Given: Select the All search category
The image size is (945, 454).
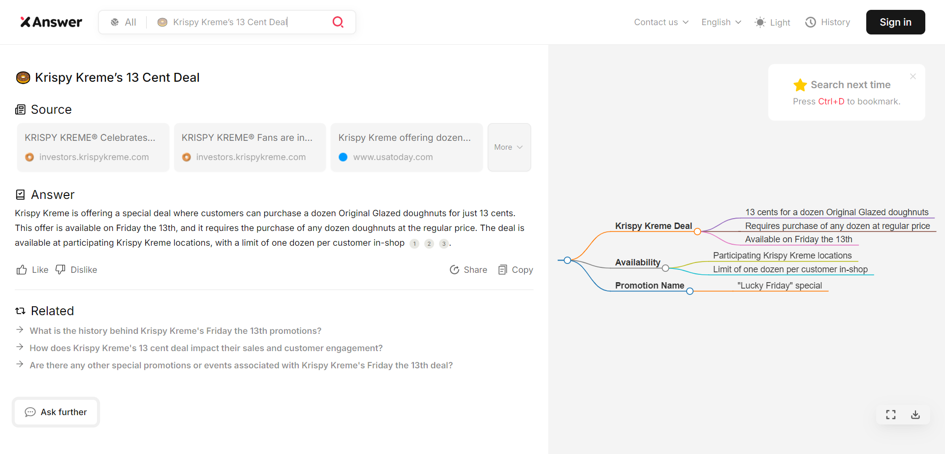Looking at the screenshot, I should point(123,22).
